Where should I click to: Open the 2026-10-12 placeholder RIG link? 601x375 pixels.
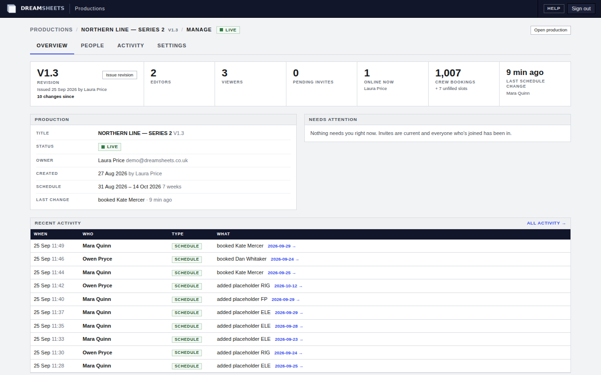[288, 286]
